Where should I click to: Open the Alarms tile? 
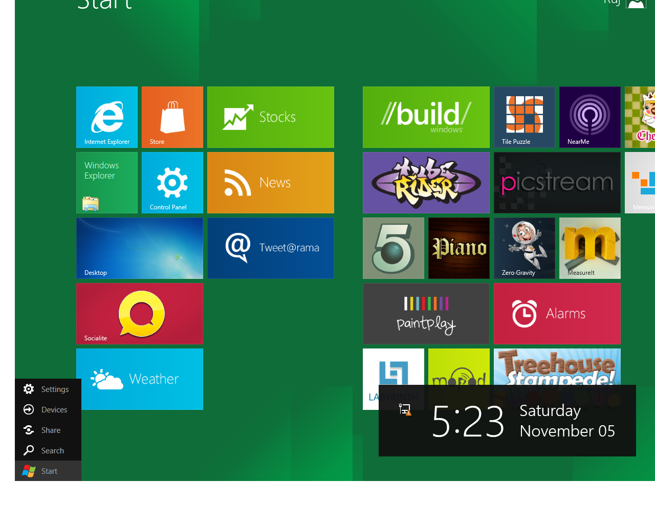557,314
